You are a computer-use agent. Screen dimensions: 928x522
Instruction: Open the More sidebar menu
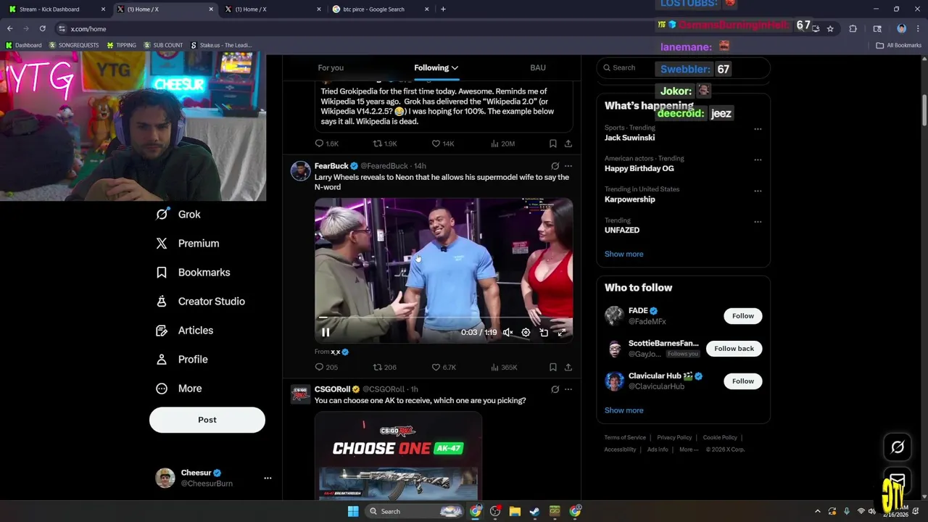[178, 389]
